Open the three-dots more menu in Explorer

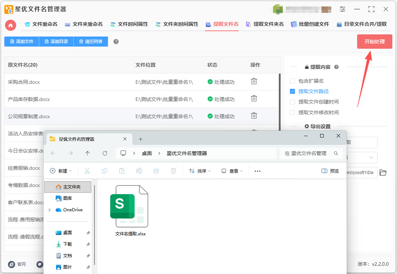pos(258,171)
